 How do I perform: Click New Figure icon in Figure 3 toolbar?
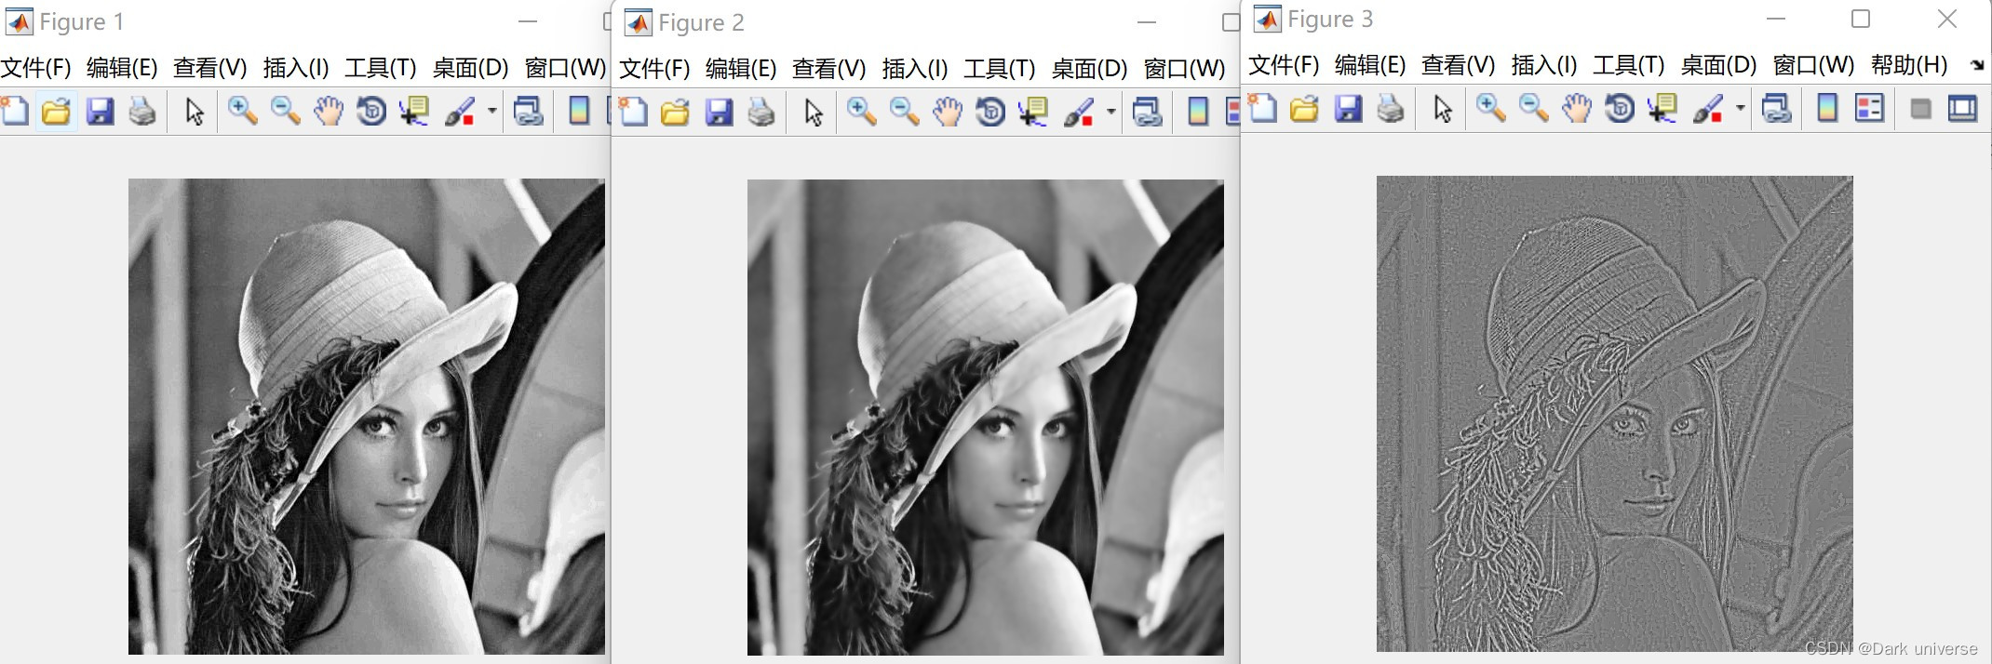(x=1262, y=109)
